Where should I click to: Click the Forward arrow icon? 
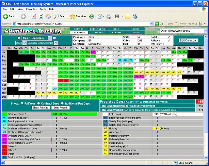click(23, 16)
